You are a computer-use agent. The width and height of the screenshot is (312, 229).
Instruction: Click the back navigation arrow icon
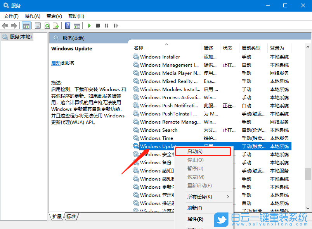(x=5, y=26)
